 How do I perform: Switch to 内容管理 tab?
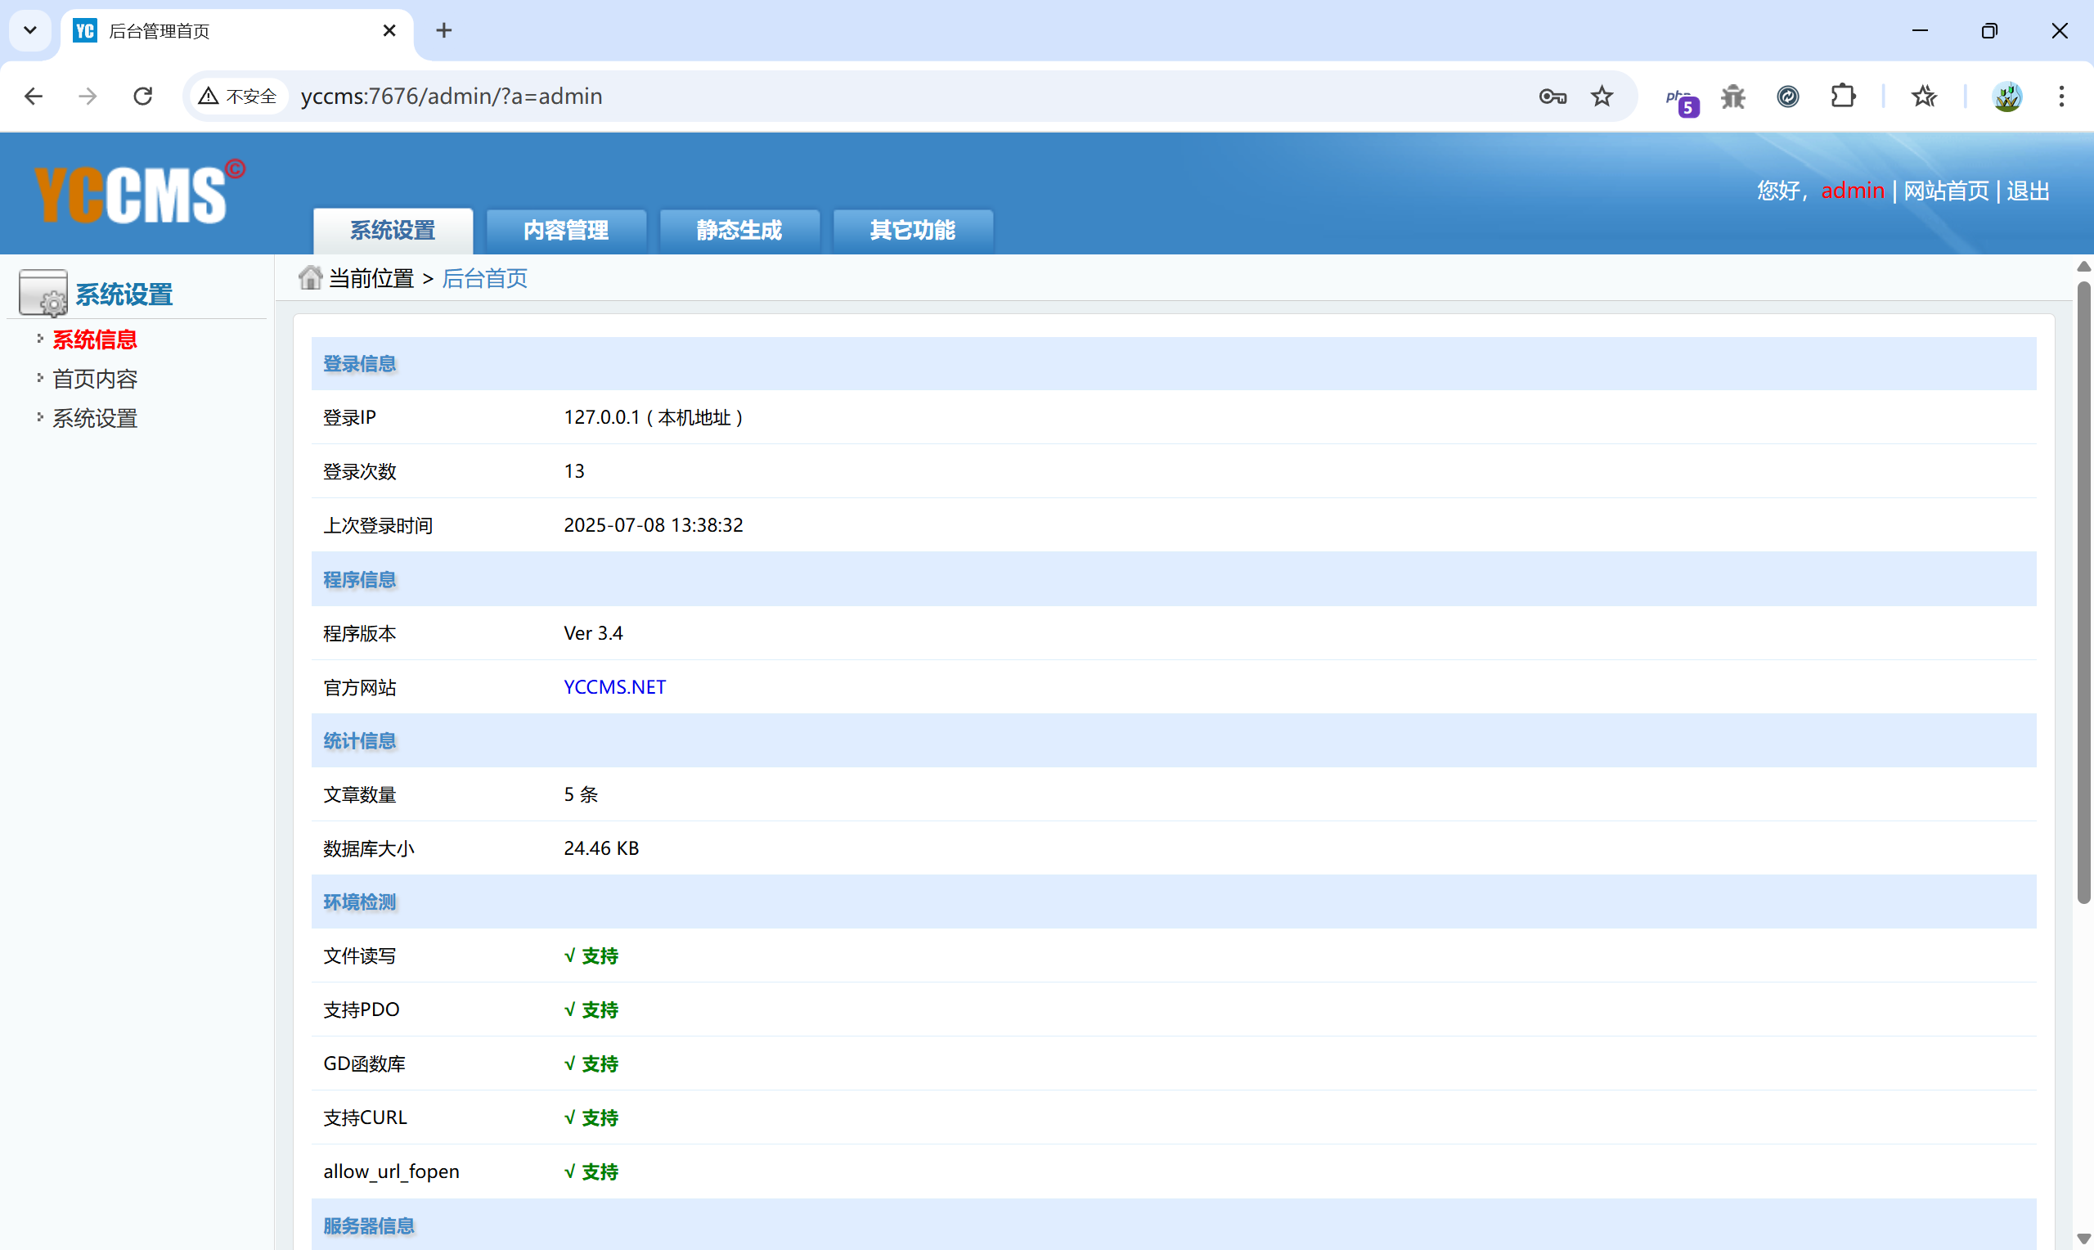click(x=566, y=230)
